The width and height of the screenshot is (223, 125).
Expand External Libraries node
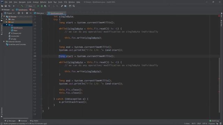point(4,42)
